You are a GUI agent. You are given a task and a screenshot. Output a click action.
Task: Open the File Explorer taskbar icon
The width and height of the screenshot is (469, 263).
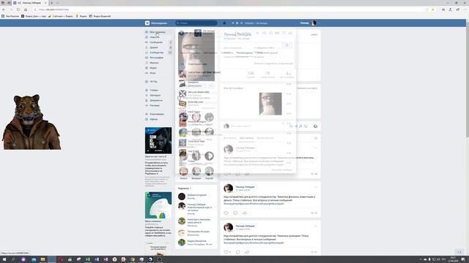pos(43,259)
